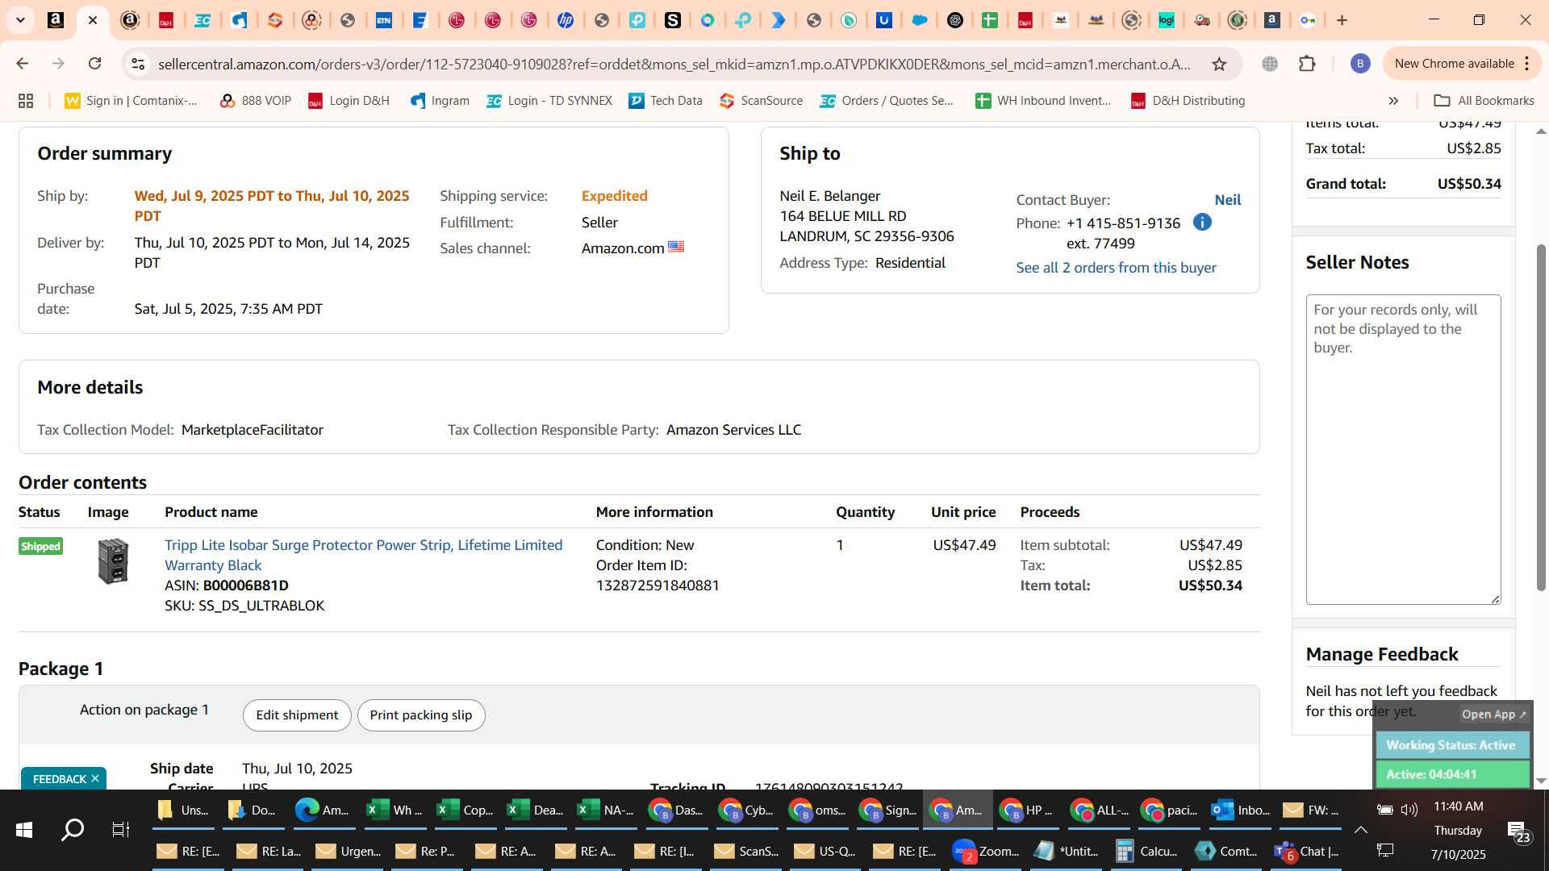Reload the Seller Central page
The image size is (1549, 871).
tap(95, 64)
